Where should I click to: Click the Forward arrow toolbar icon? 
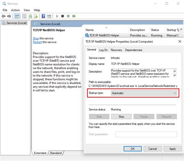[9, 16]
